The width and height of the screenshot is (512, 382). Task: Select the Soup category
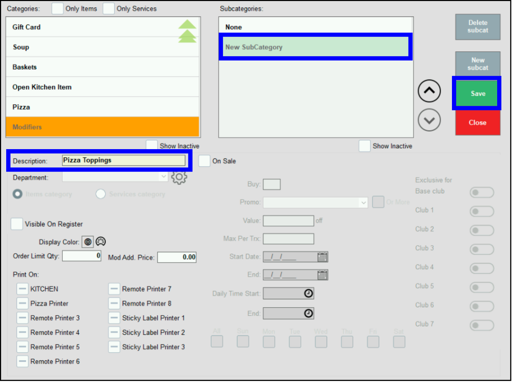[x=102, y=47]
